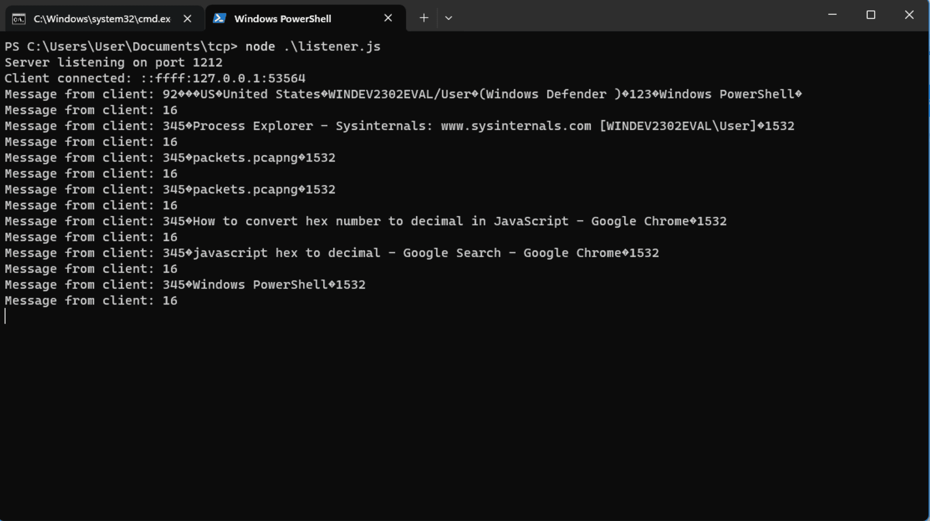The image size is (930, 521).
Task: Click the www.sysinternals.com text in output
Action: [x=516, y=126]
